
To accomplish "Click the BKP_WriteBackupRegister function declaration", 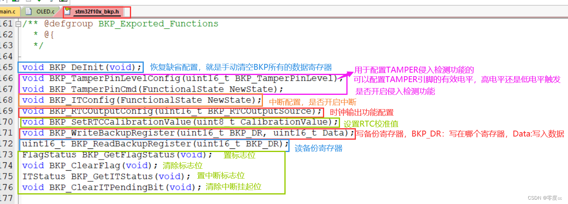I will pos(188,133).
